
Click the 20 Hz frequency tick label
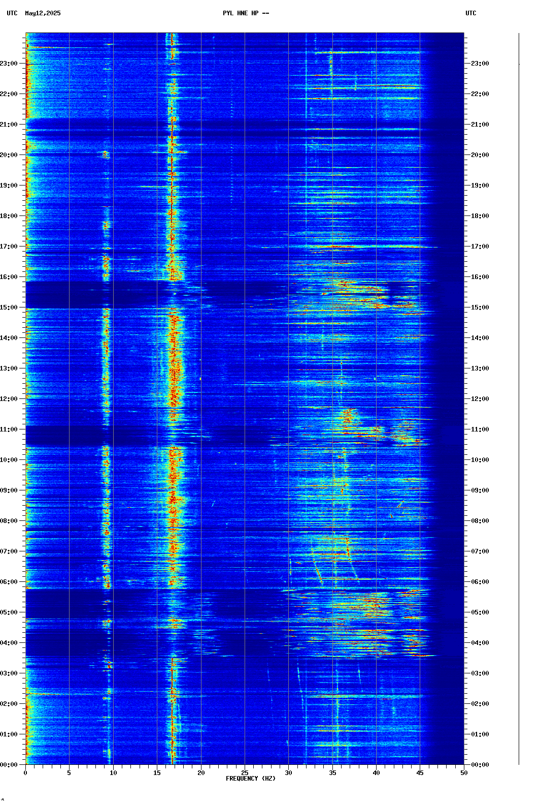pyautogui.click(x=201, y=773)
